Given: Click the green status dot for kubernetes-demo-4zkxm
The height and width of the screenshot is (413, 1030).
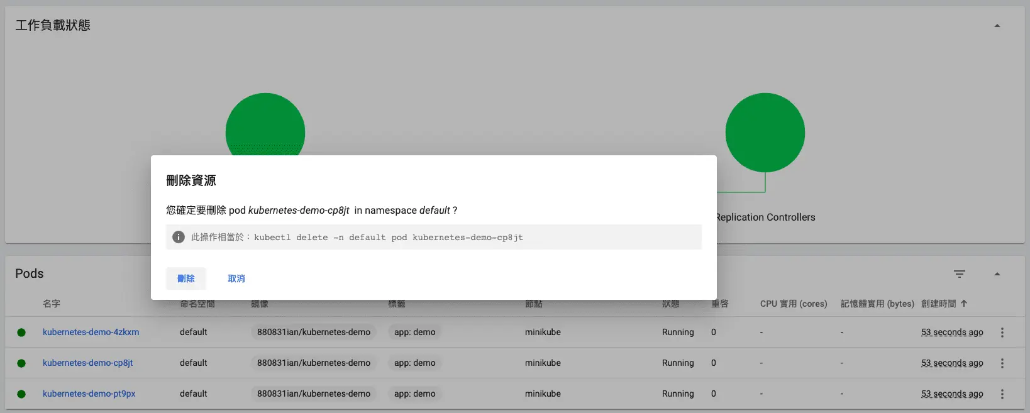Looking at the screenshot, I should pos(21,333).
